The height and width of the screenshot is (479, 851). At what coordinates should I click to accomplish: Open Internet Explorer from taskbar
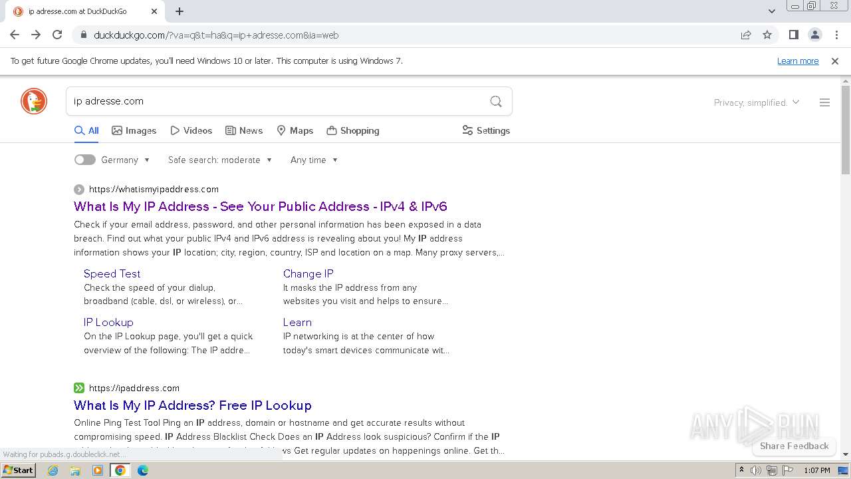click(x=53, y=470)
